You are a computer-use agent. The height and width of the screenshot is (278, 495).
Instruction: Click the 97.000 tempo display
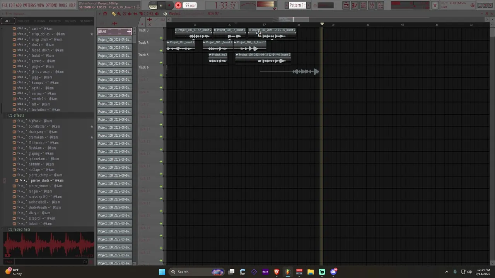pyautogui.click(x=190, y=5)
